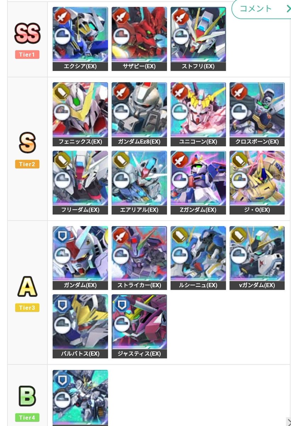Image resolution: width=291 pixels, height=426 pixels.
Task: Open the バルバトス(EX) unit card
Action: click(80, 326)
